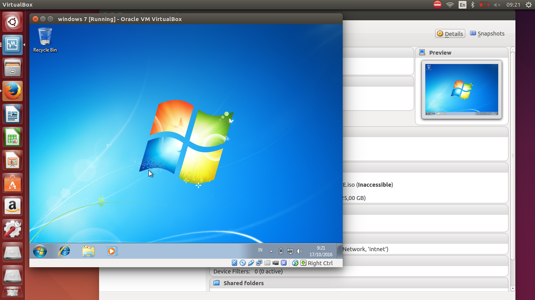Click the shared folders indicator icon
The height and width of the screenshot is (300, 535).
click(267, 263)
